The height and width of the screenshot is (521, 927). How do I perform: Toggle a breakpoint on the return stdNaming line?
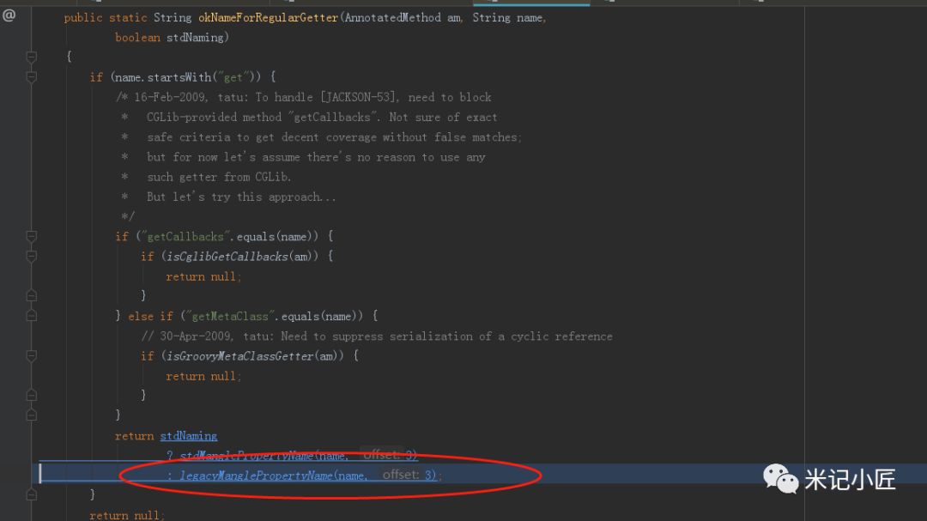click(x=47, y=435)
